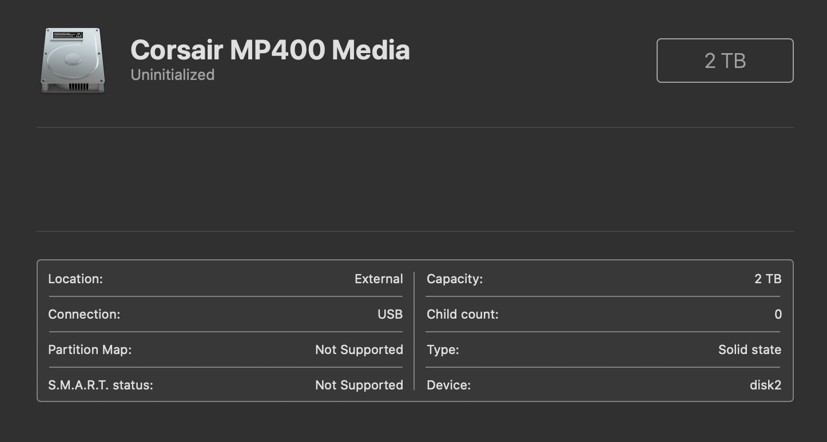Screen dimensions: 827x442
Task: Select the Type label
Action: (443, 349)
